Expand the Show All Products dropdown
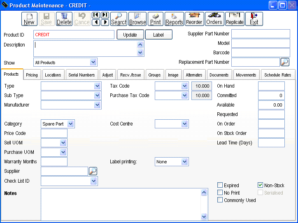Image resolution: width=298 pixels, height=223 pixels. (93, 63)
